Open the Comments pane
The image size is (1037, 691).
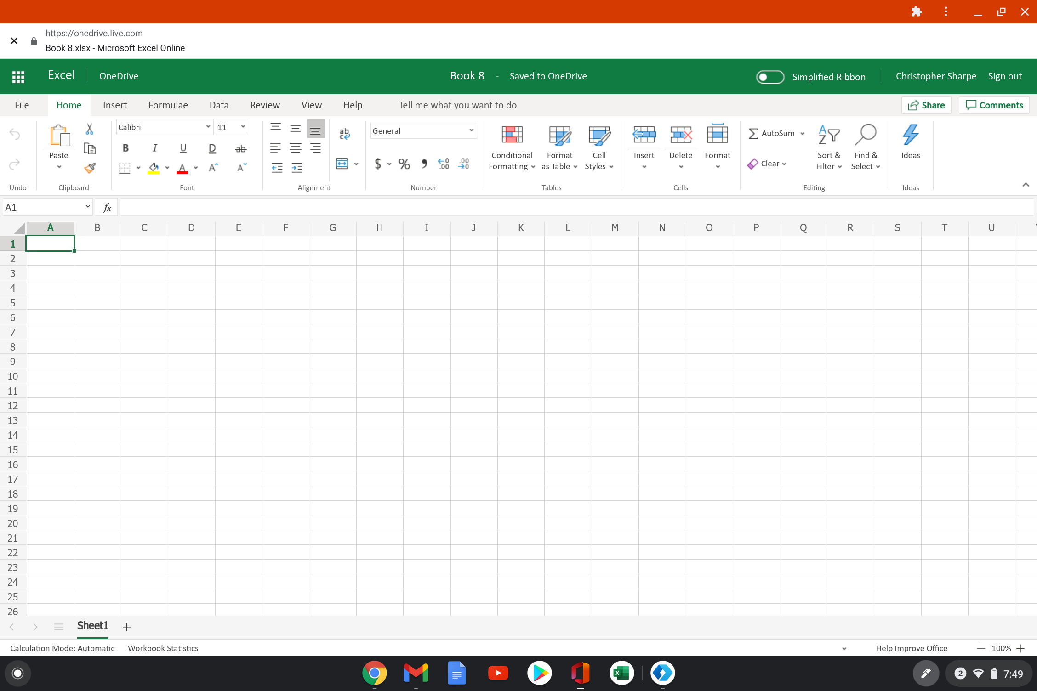pos(994,105)
